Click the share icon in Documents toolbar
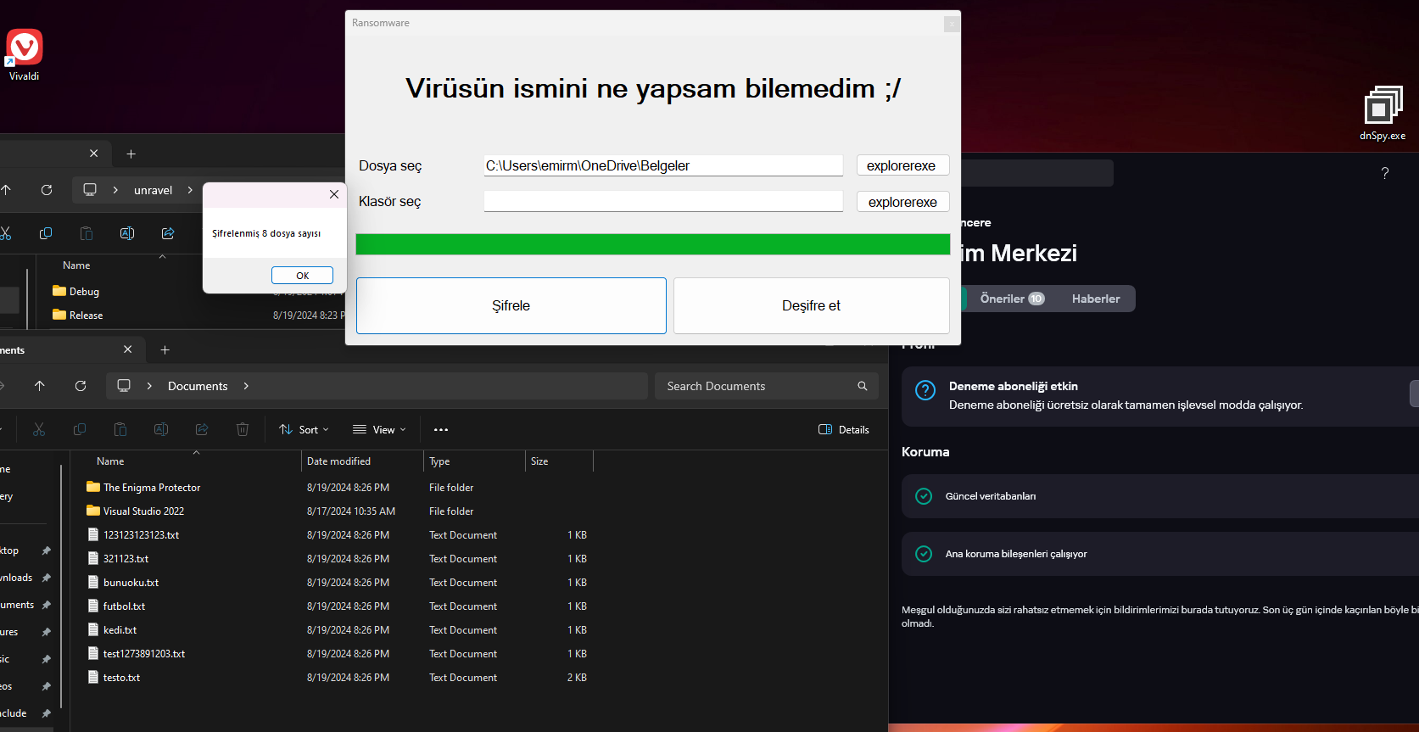The image size is (1419, 732). click(202, 430)
